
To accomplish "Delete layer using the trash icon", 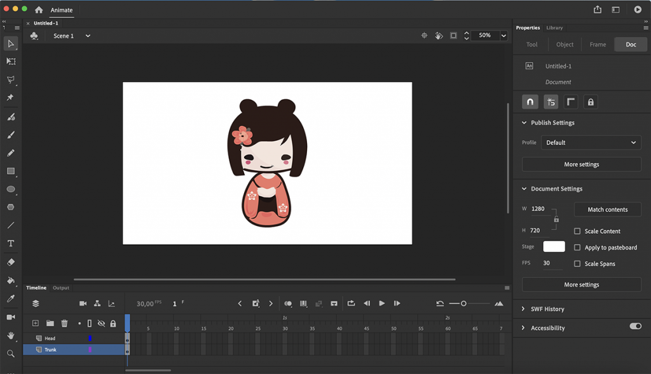I will tap(64, 323).
